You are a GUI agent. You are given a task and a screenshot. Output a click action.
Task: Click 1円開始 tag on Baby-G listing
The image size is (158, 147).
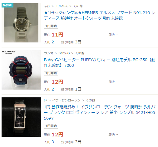51,73
